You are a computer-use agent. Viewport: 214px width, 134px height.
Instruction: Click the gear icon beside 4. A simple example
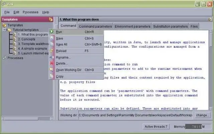click(15, 49)
